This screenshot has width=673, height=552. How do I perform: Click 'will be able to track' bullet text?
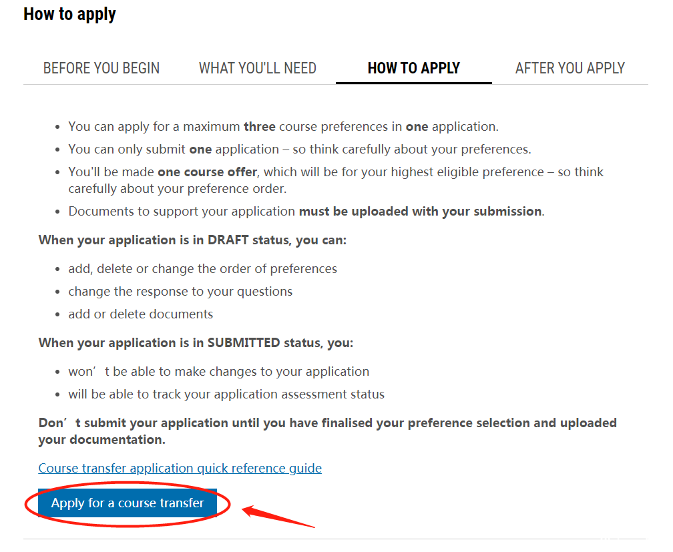tap(226, 394)
